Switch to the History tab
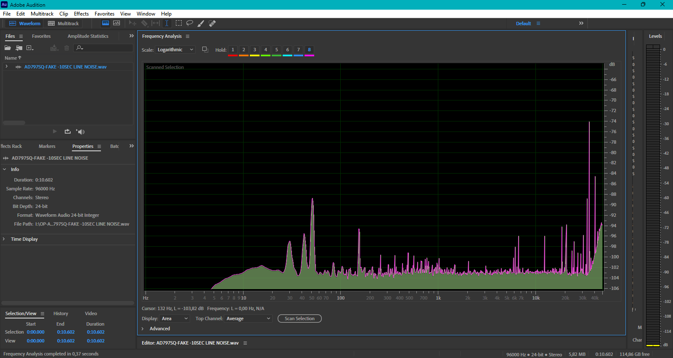The height and width of the screenshot is (358, 673). click(61, 313)
